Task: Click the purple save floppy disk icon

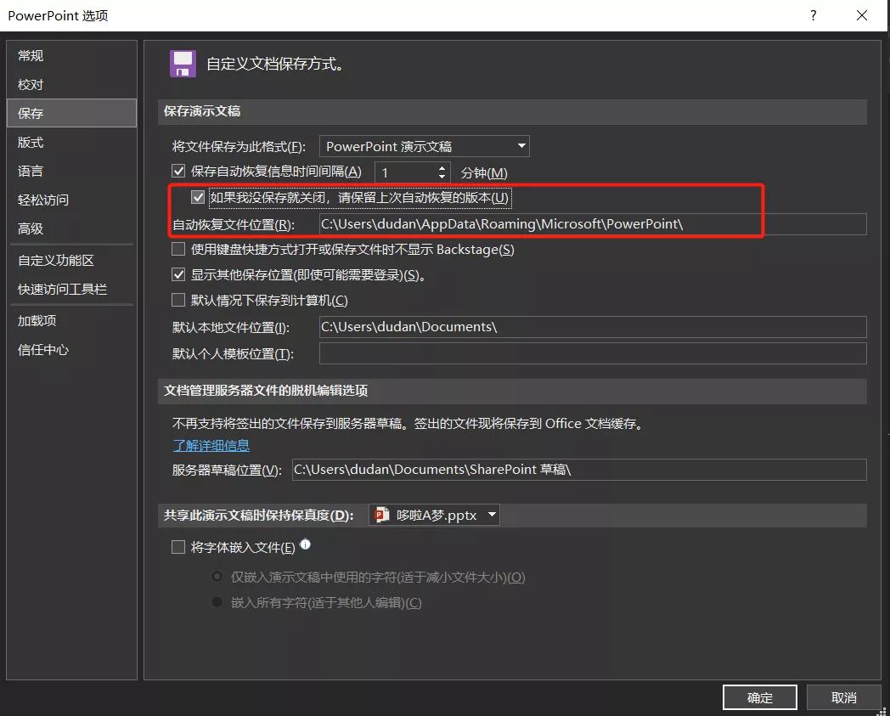Action: 182,63
